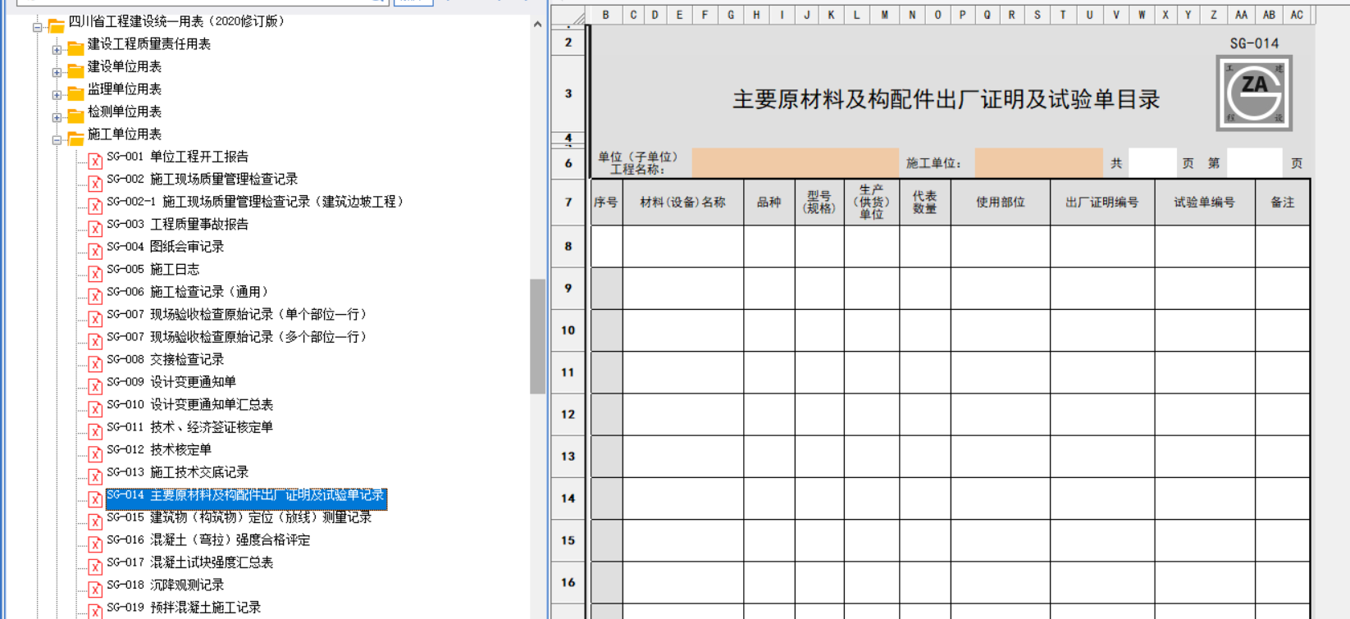Click the file icon beside SG-010 设计变更通知单汇总表
1350x619 pixels.
tap(95, 408)
